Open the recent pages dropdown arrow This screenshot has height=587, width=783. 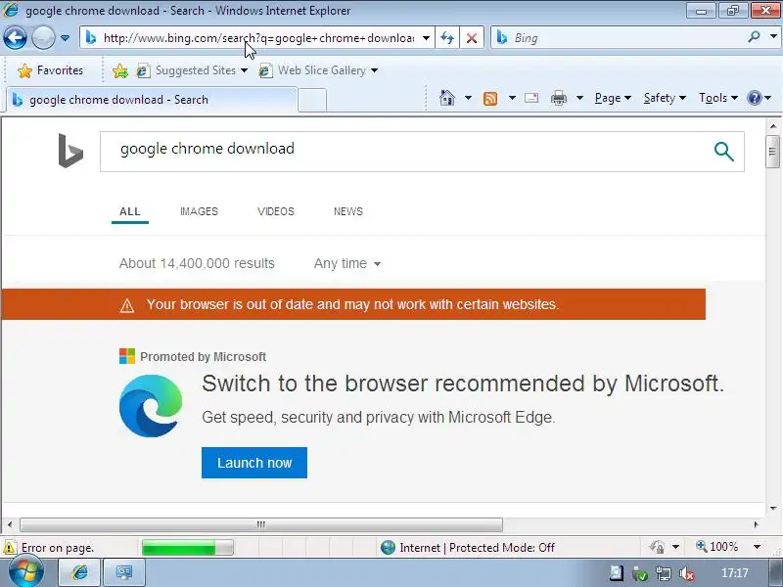pyautogui.click(x=65, y=38)
